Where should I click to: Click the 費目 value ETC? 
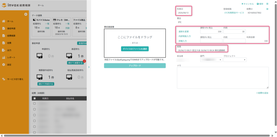point(180,22)
